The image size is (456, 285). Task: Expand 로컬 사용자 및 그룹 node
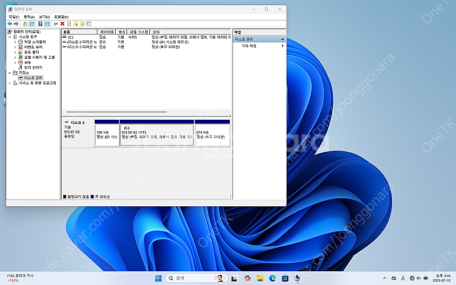[15, 58]
